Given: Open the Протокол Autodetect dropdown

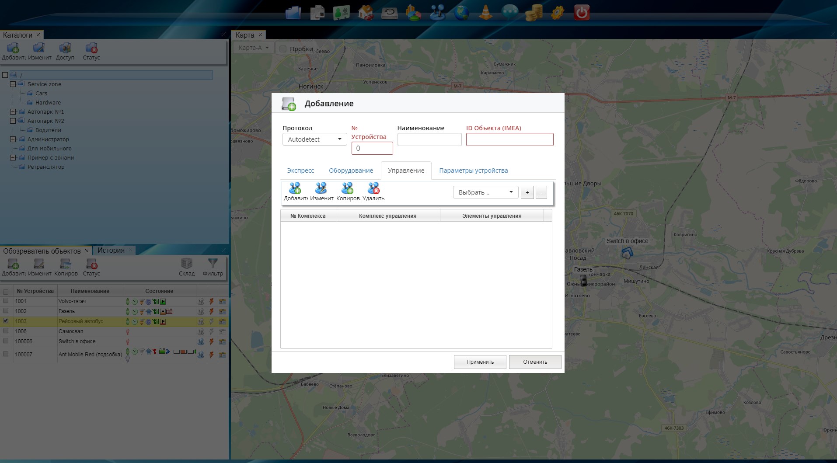Looking at the screenshot, I should 314,139.
